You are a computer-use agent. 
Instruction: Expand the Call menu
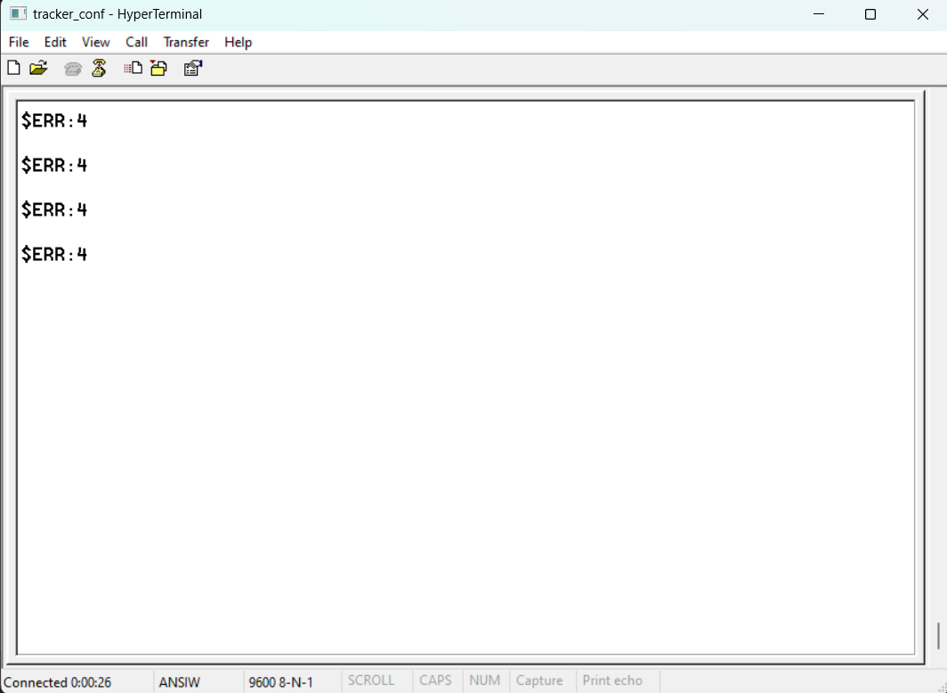pyautogui.click(x=136, y=42)
